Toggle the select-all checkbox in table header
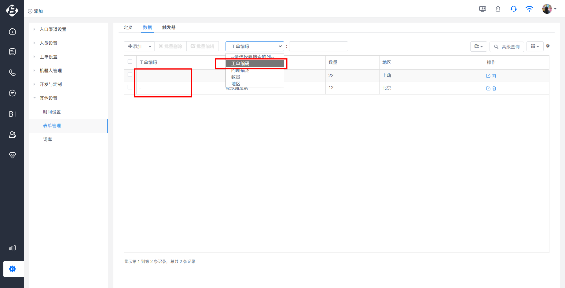 click(130, 62)
